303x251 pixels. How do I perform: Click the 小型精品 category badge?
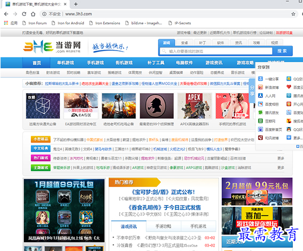(40, 139)
